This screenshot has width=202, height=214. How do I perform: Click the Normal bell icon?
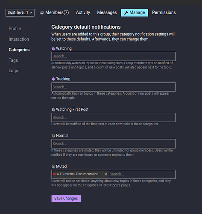tap(53, 136)
